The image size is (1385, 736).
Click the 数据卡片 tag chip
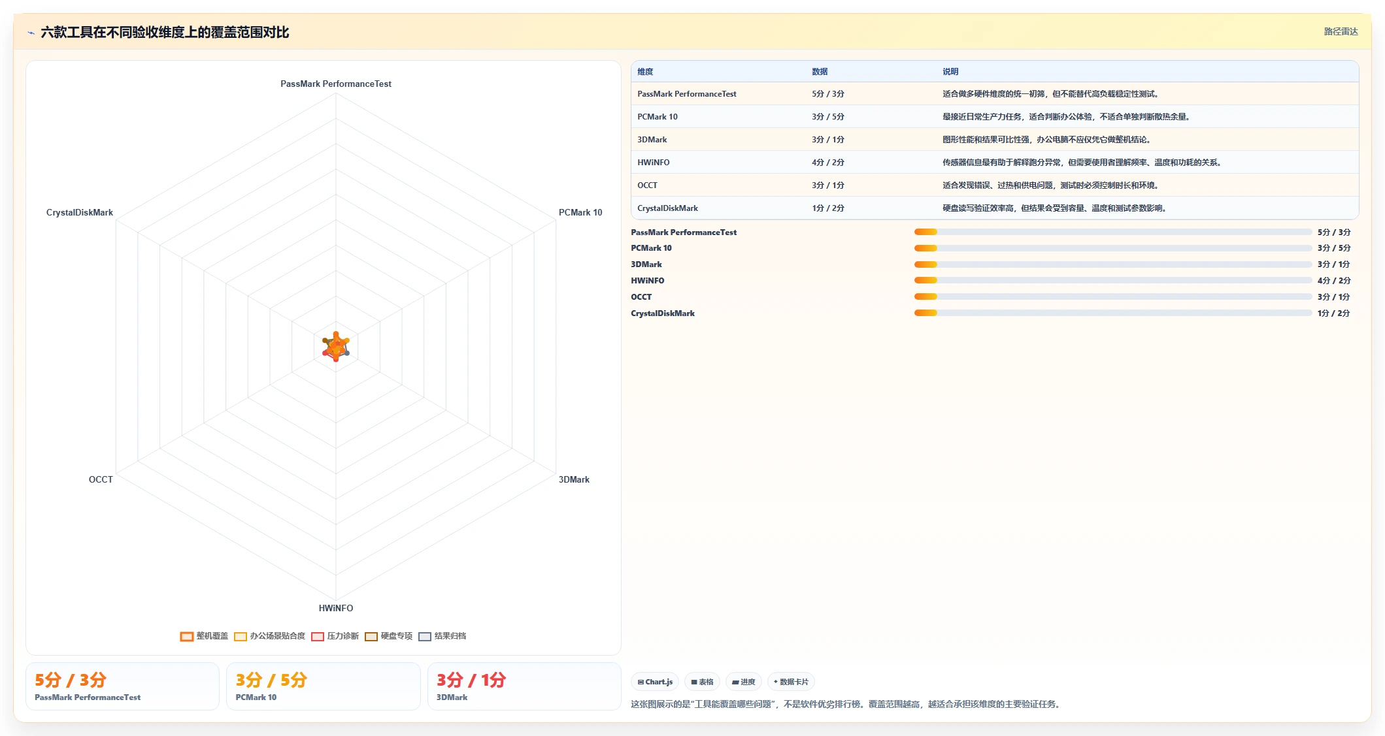pos(791,682)
